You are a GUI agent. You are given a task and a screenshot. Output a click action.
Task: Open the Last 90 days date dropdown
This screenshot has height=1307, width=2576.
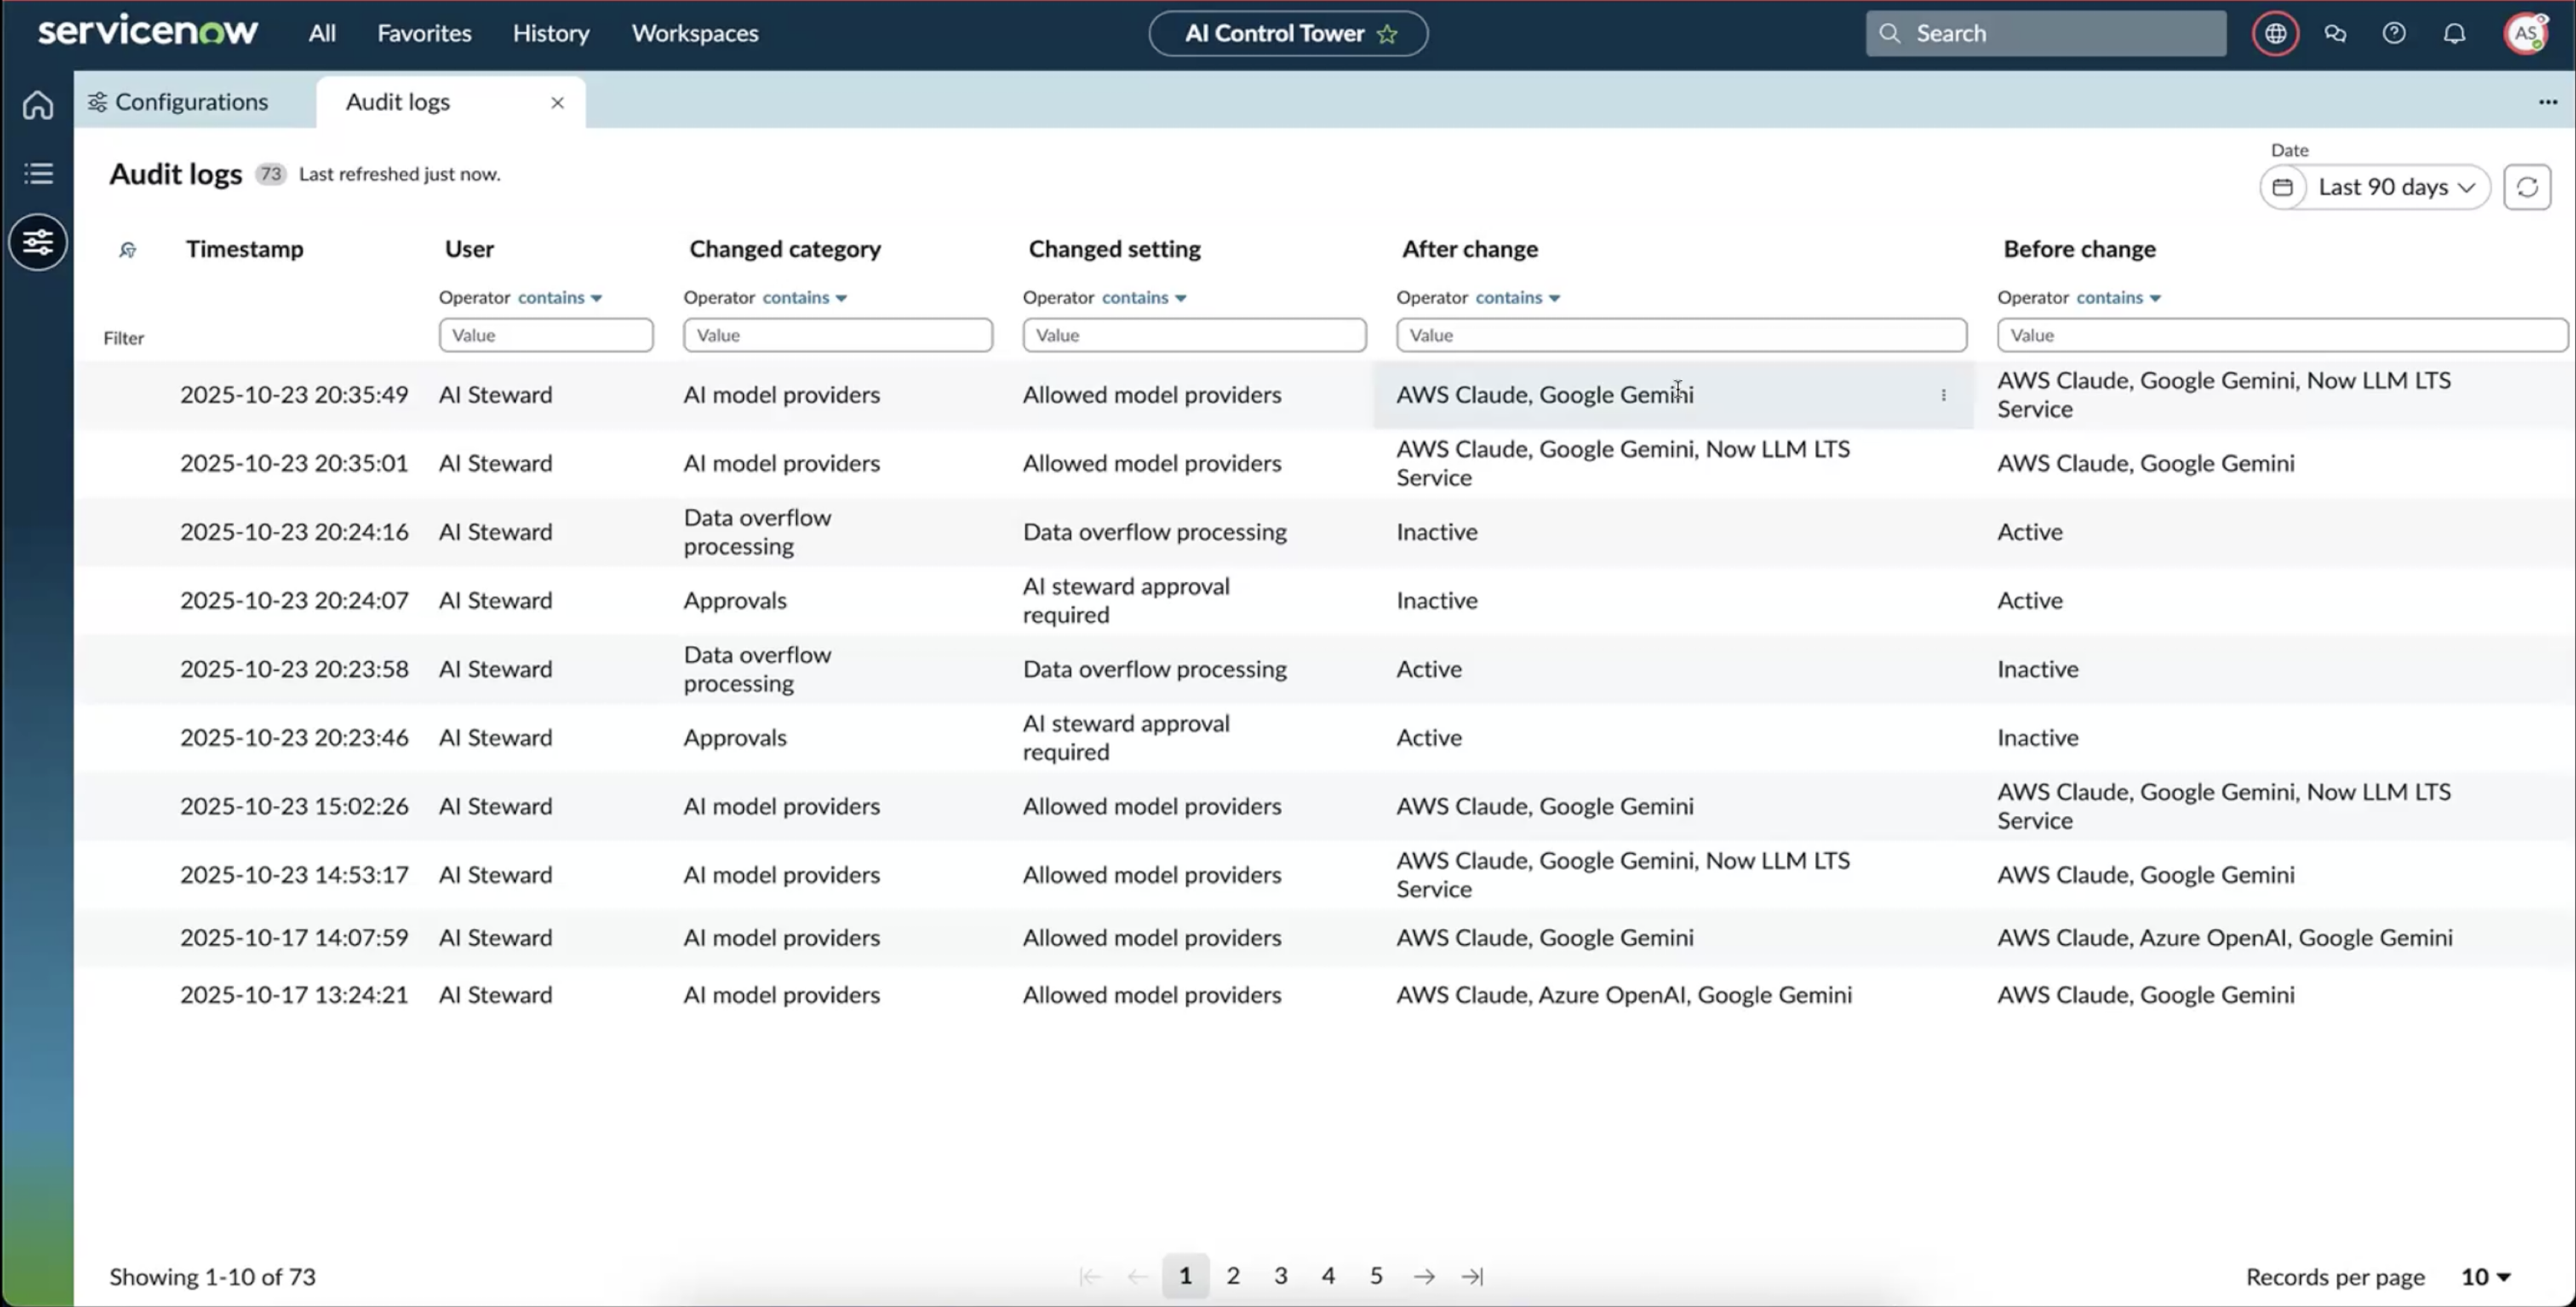[2396, 187]
